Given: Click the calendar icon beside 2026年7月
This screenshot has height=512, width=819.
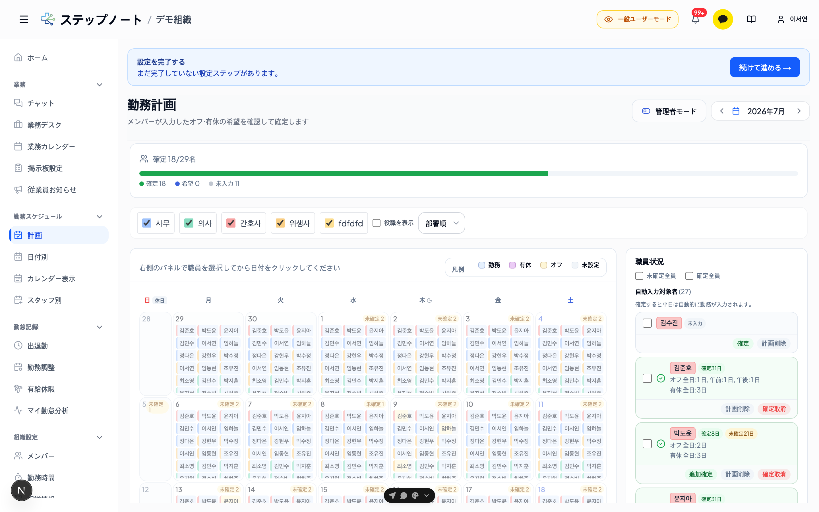Looking at the screenshot, I should pyautogui.click(x=736, y=111).
